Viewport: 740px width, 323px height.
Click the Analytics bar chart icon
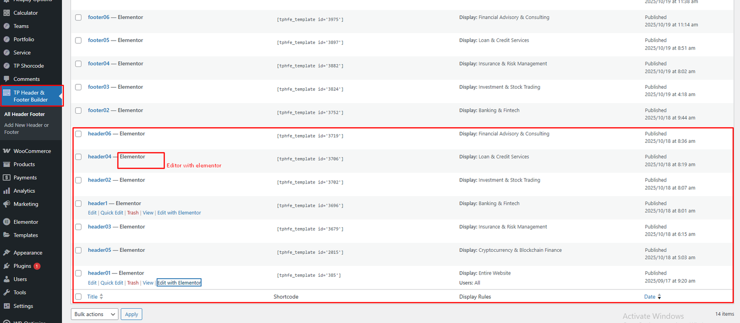[6, 191]
